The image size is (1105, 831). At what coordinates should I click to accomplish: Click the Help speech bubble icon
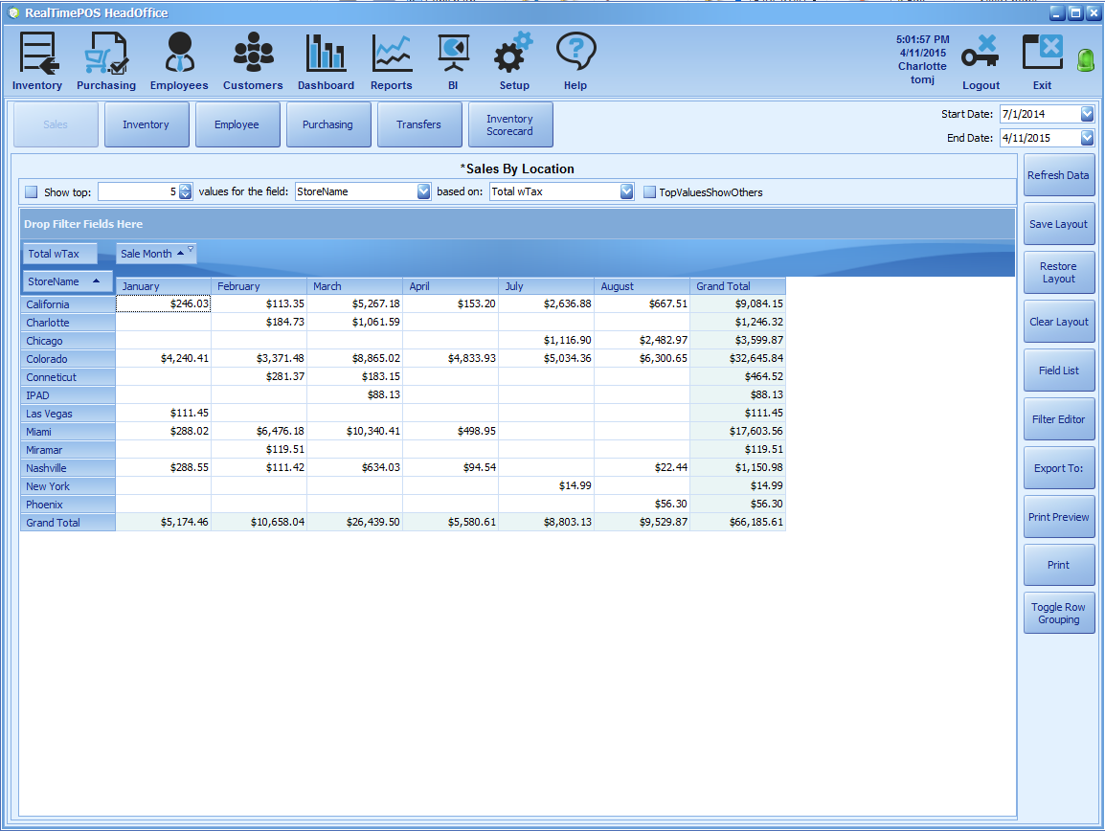click(x=575, y=55)
